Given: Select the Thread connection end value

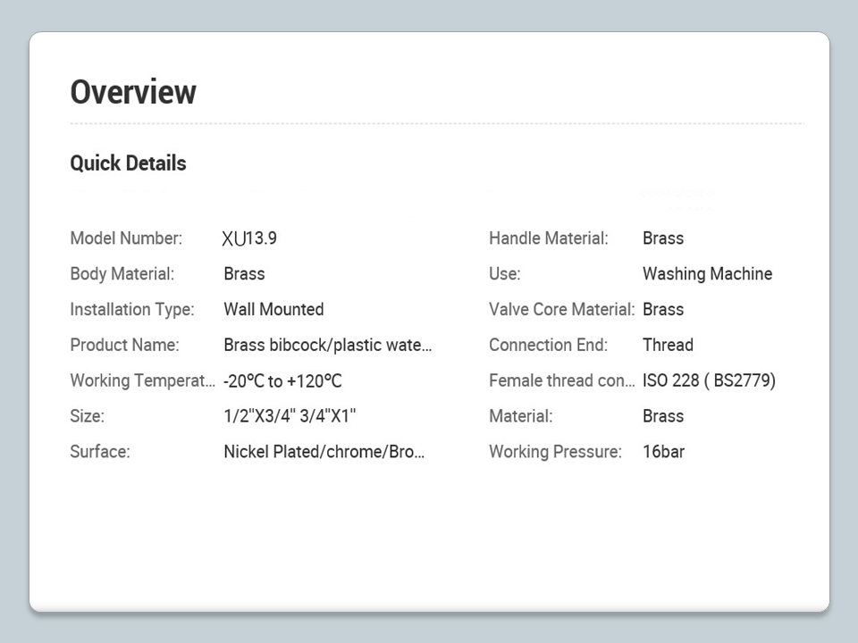Looking at the screenshot, I should point(668,346).
